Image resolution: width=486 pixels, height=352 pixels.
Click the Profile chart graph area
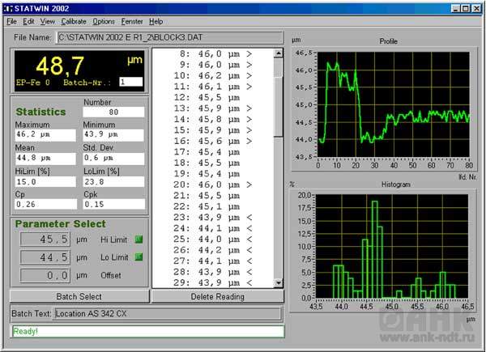pos(393,106)
